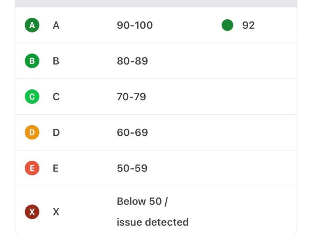This screenshot has height=234, width=312.
Task: Click the 70-79 score range
Action: (x=132, y=97)
